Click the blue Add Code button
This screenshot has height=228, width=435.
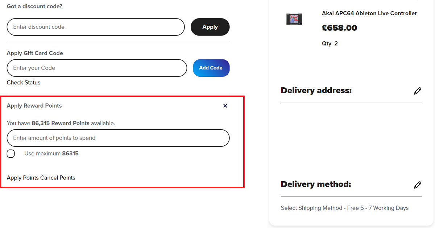pyautogui.click(x=211, y=68)
